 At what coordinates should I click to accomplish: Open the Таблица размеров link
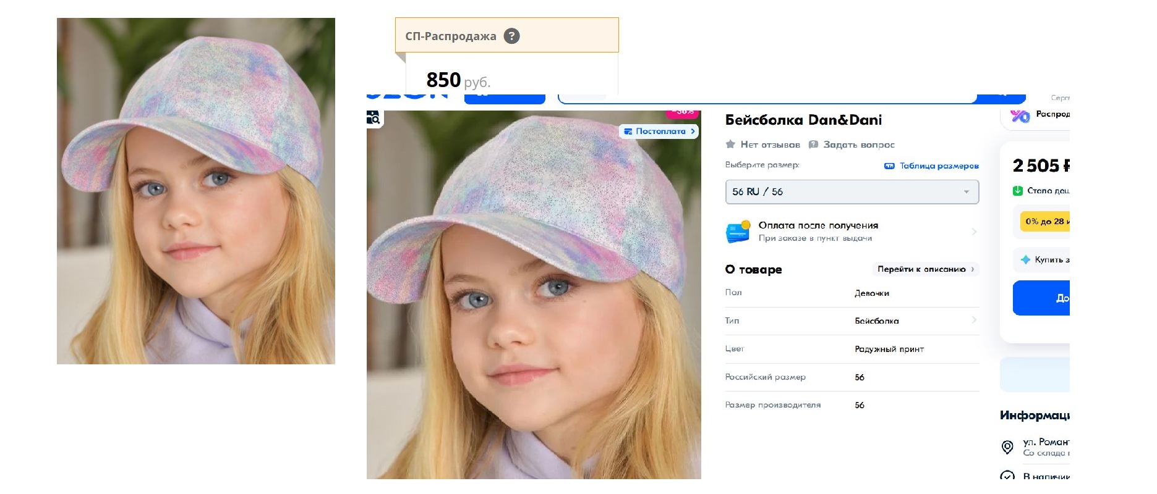click(x=939, y=165)
